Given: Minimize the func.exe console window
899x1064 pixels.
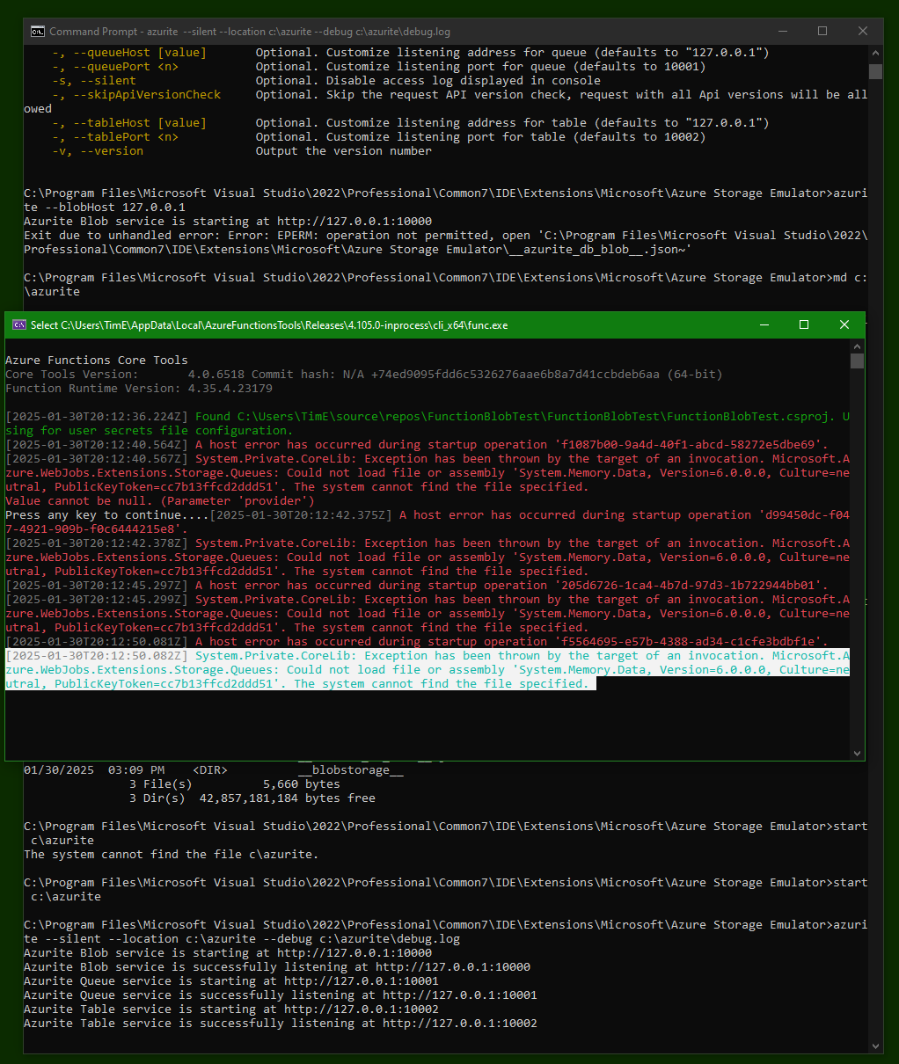Looking at the screenshot, I should (x=764, y=325).
